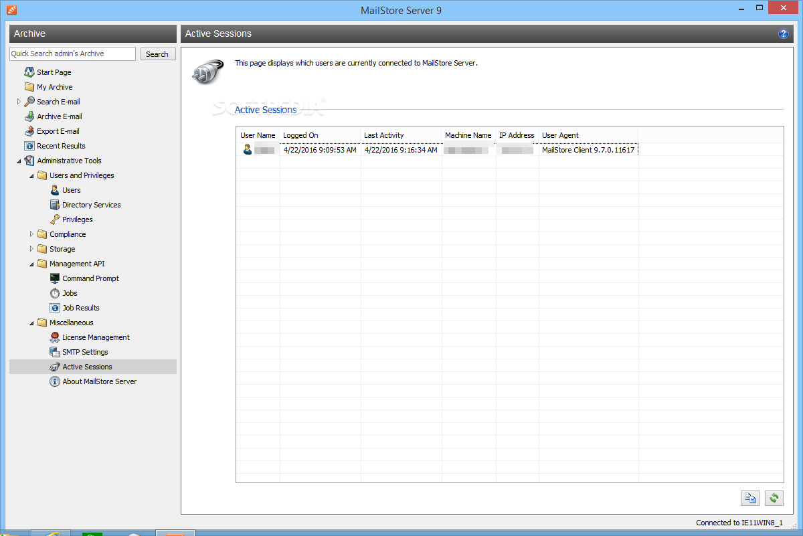Image resolution: width=803 pixels, height=536 pixels.
Task: Click the Archive E-mail icon
Action: pos(29,116)
